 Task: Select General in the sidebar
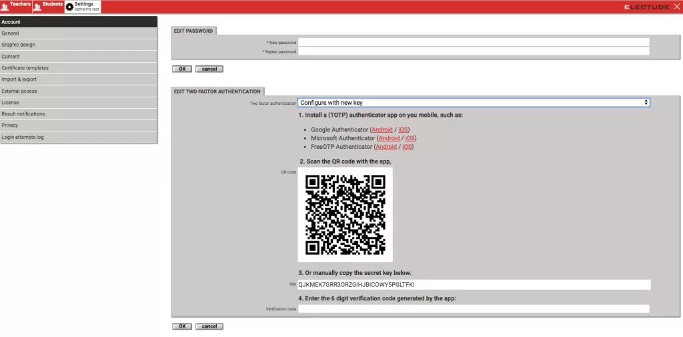79,33
